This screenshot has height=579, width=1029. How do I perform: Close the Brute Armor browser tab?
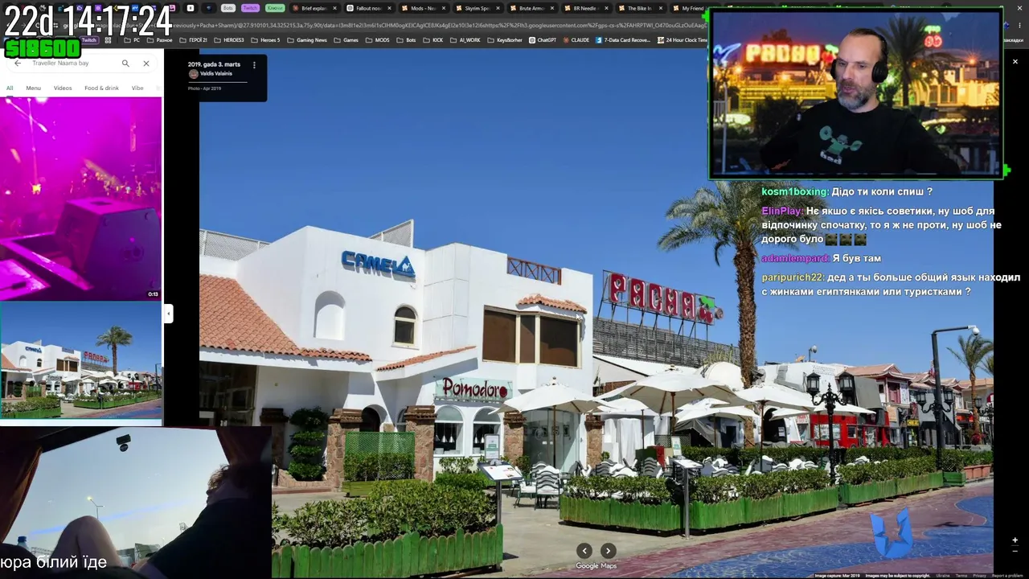point(552,8)
